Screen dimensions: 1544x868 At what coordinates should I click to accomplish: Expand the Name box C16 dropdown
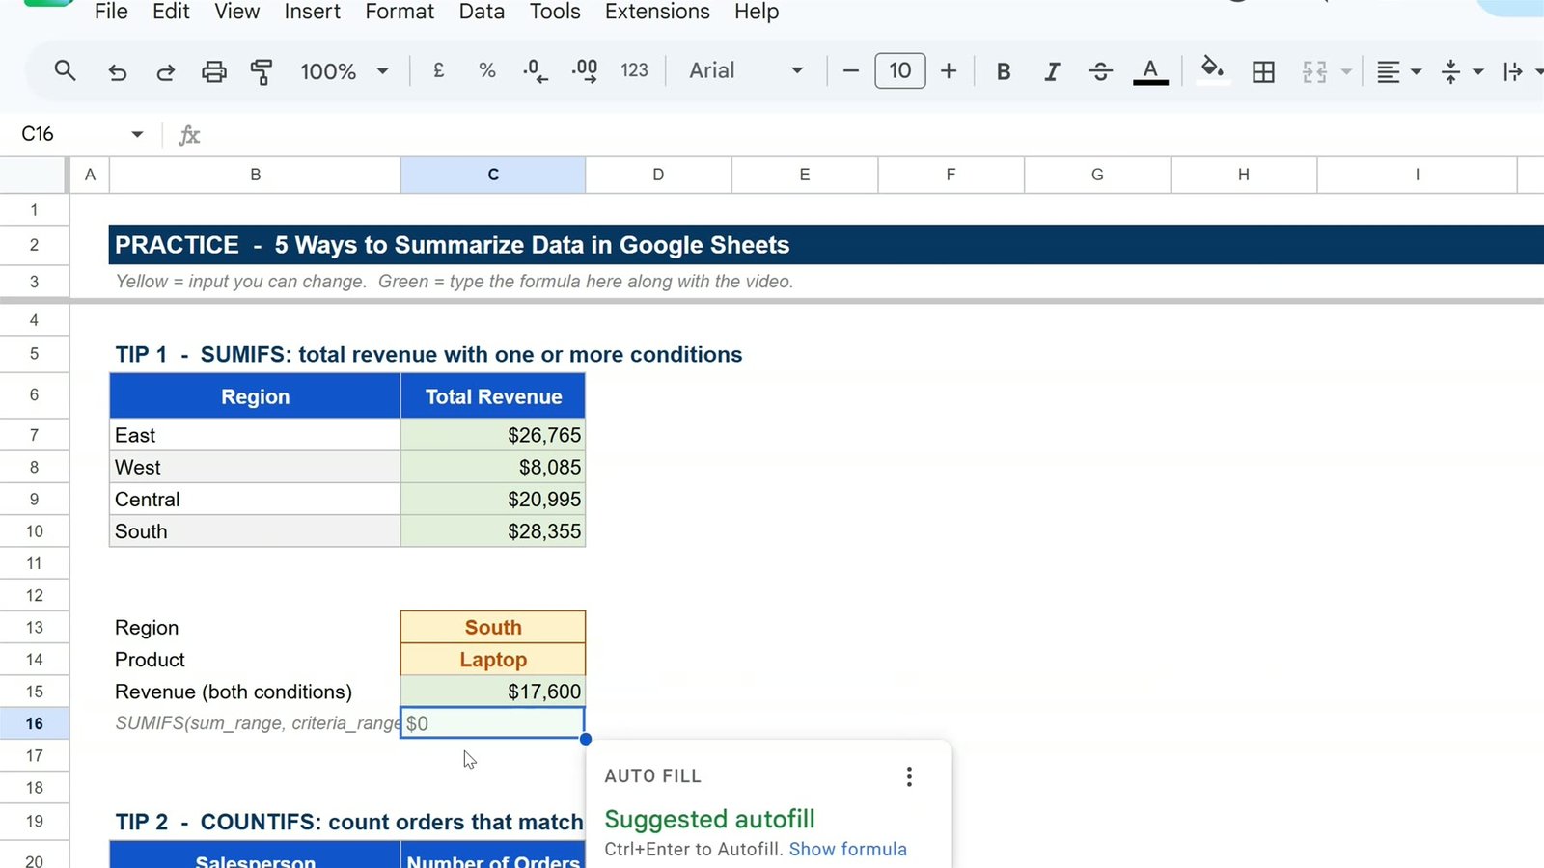pyautogui.click(x=137, y=134)
